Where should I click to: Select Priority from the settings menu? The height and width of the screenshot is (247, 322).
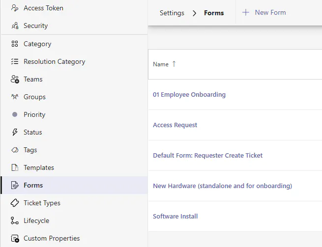[x=34, y=114]
